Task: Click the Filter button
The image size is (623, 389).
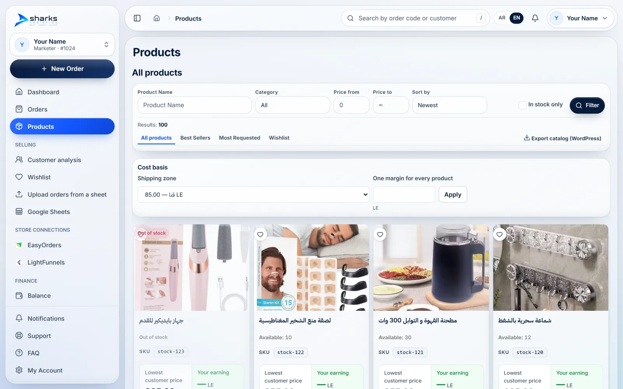Action: 587,105
